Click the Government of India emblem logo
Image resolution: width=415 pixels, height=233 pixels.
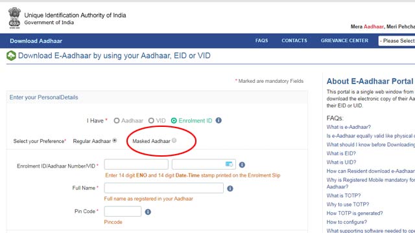[x=14, y=18]
